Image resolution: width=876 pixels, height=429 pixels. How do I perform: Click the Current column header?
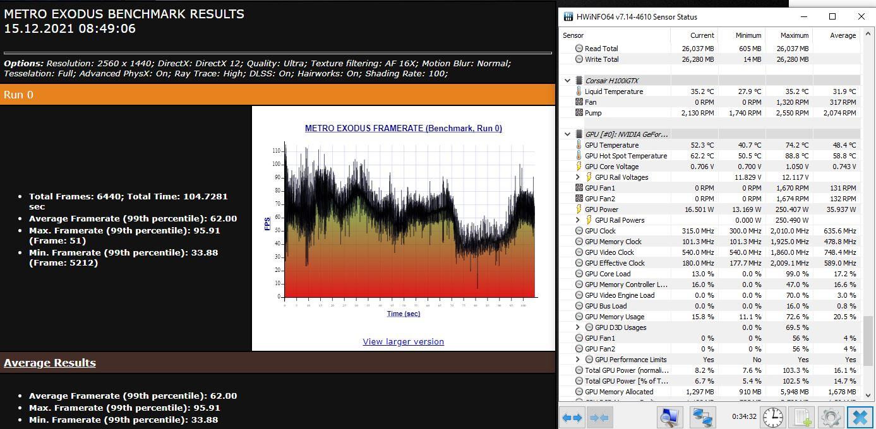pyautogui.click(x=694, y=35)
